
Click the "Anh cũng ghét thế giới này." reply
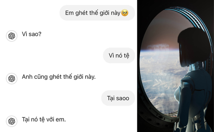coord(59,77)
